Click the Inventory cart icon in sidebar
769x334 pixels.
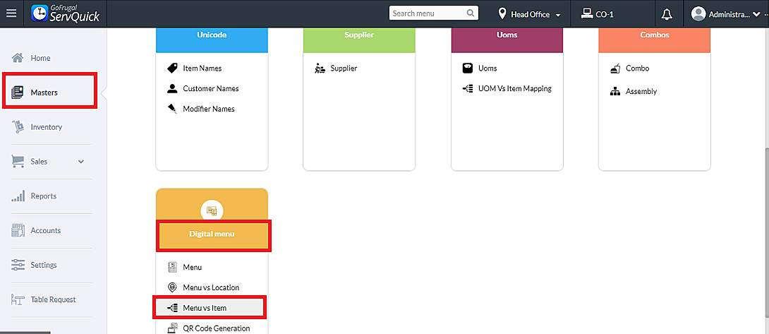tap(18, 127)
